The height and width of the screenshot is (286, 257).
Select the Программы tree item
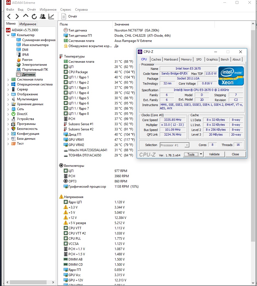click(x=24, y=124)
